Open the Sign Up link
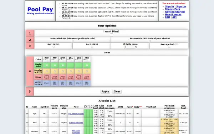 tap(181, 6)
